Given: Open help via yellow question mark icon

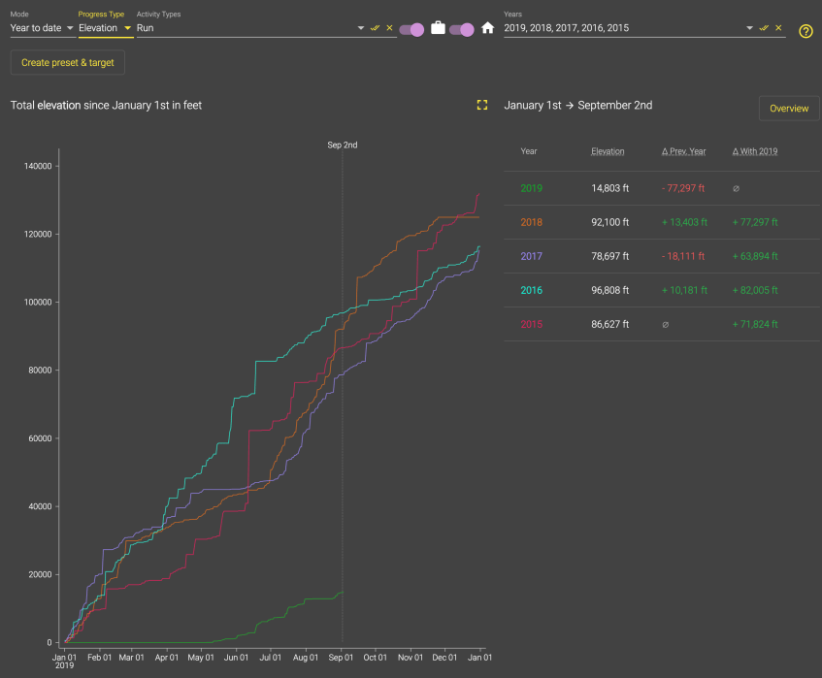Looking at the screenshot, I should click(x=806, y=31).
